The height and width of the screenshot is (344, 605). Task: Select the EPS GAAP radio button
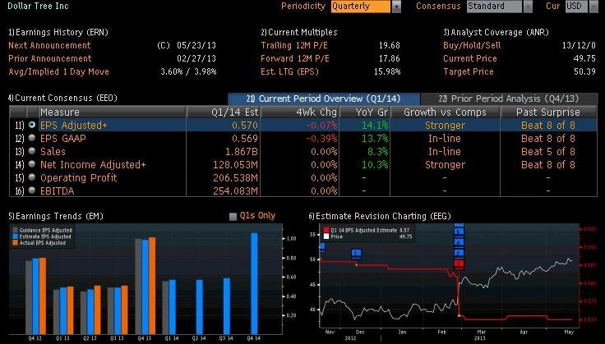[x=32, y=138]
